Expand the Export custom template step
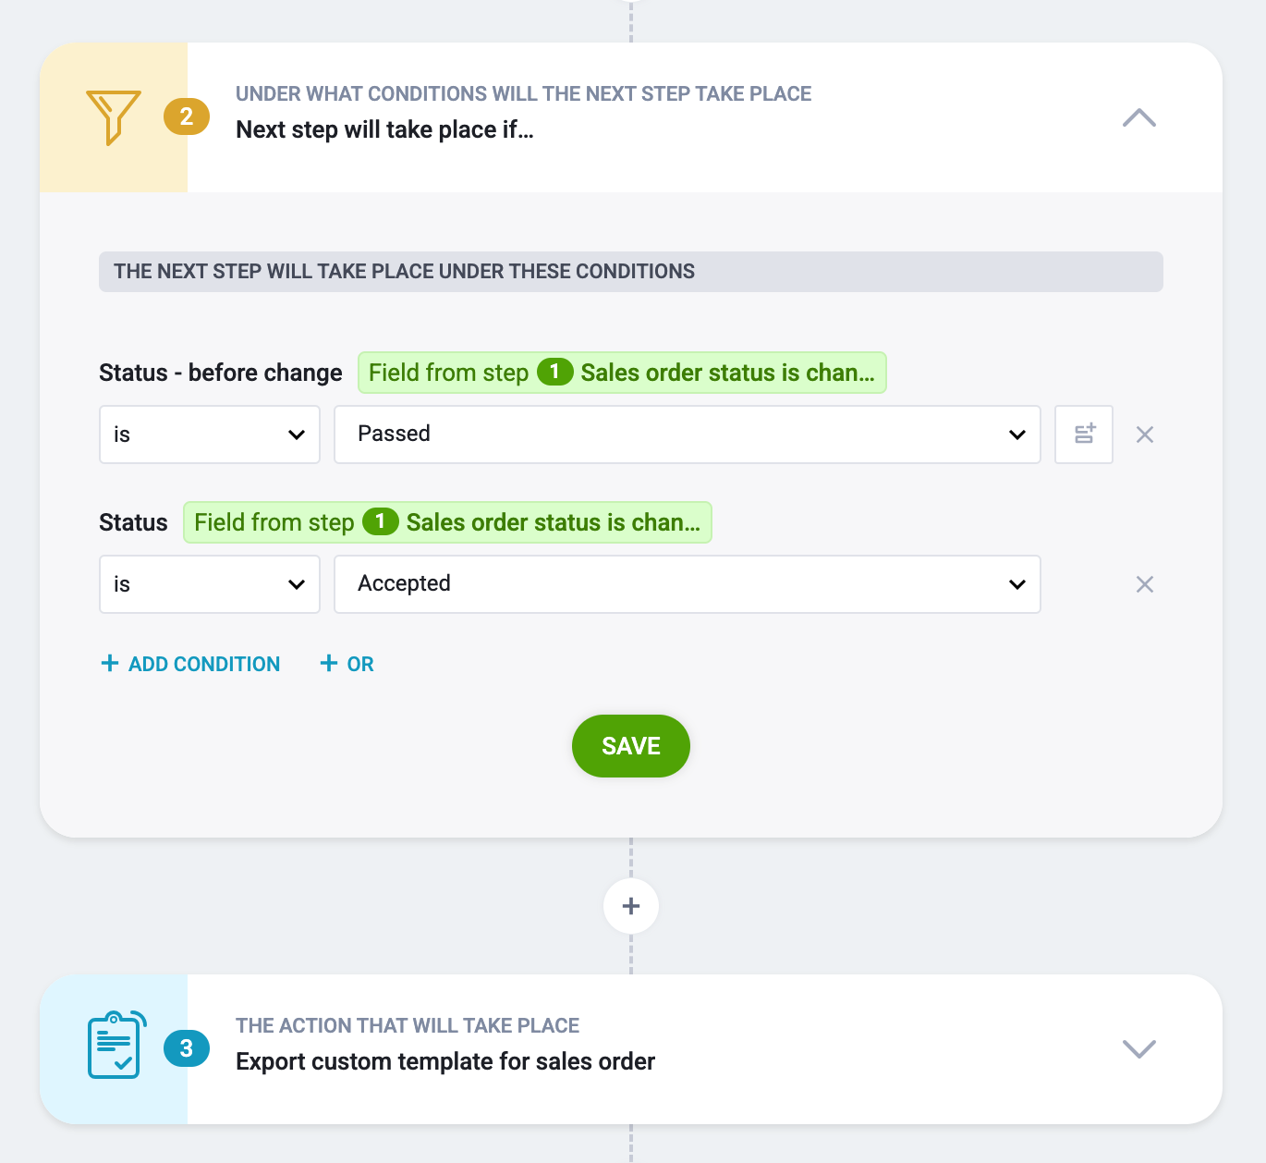Screen dimensions: 1266x1163 coord(1139,1048)
